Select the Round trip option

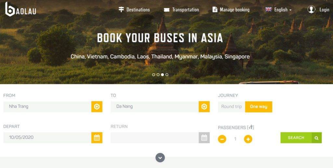click(232, 106)
